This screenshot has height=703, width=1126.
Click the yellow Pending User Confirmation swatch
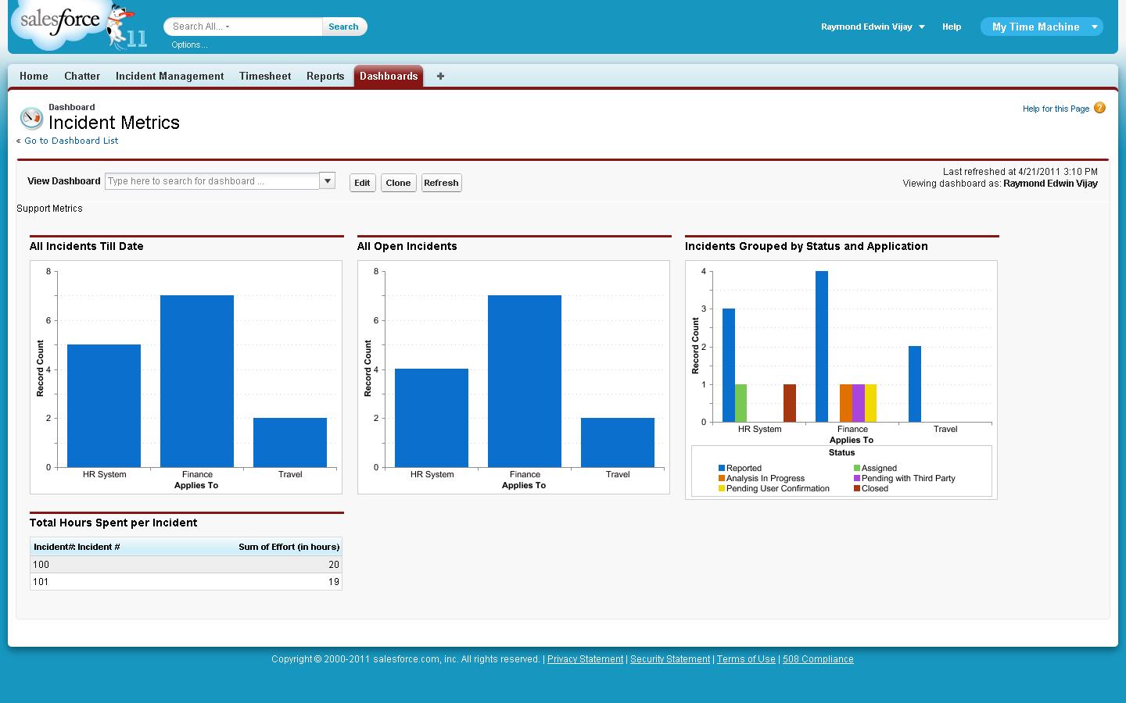pyautogui.click(x=722, y=489)
